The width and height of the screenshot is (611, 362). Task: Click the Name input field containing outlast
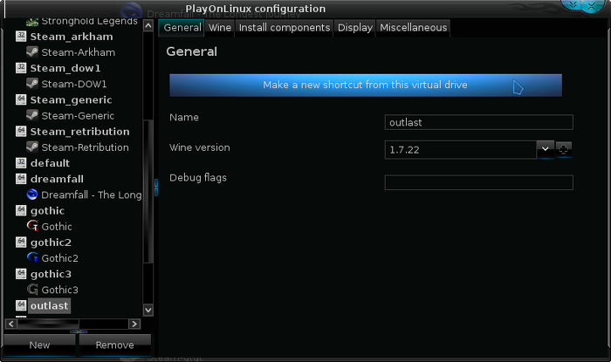point(478,122)
